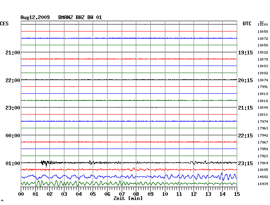Click the 22:15 UTC time label
This screenshot has width=270, height=205.
point(245,136)
